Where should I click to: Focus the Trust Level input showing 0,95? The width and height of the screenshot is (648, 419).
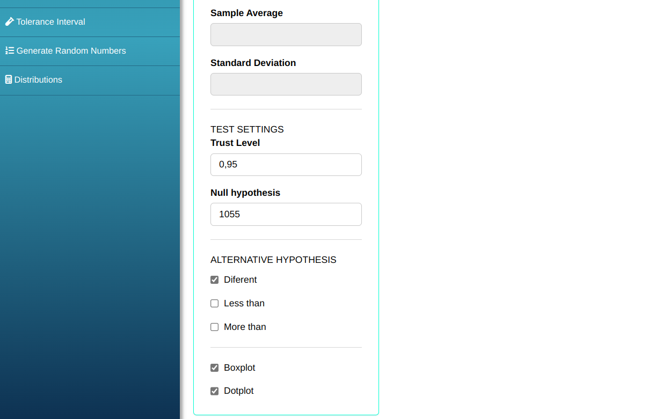(286, 165)
